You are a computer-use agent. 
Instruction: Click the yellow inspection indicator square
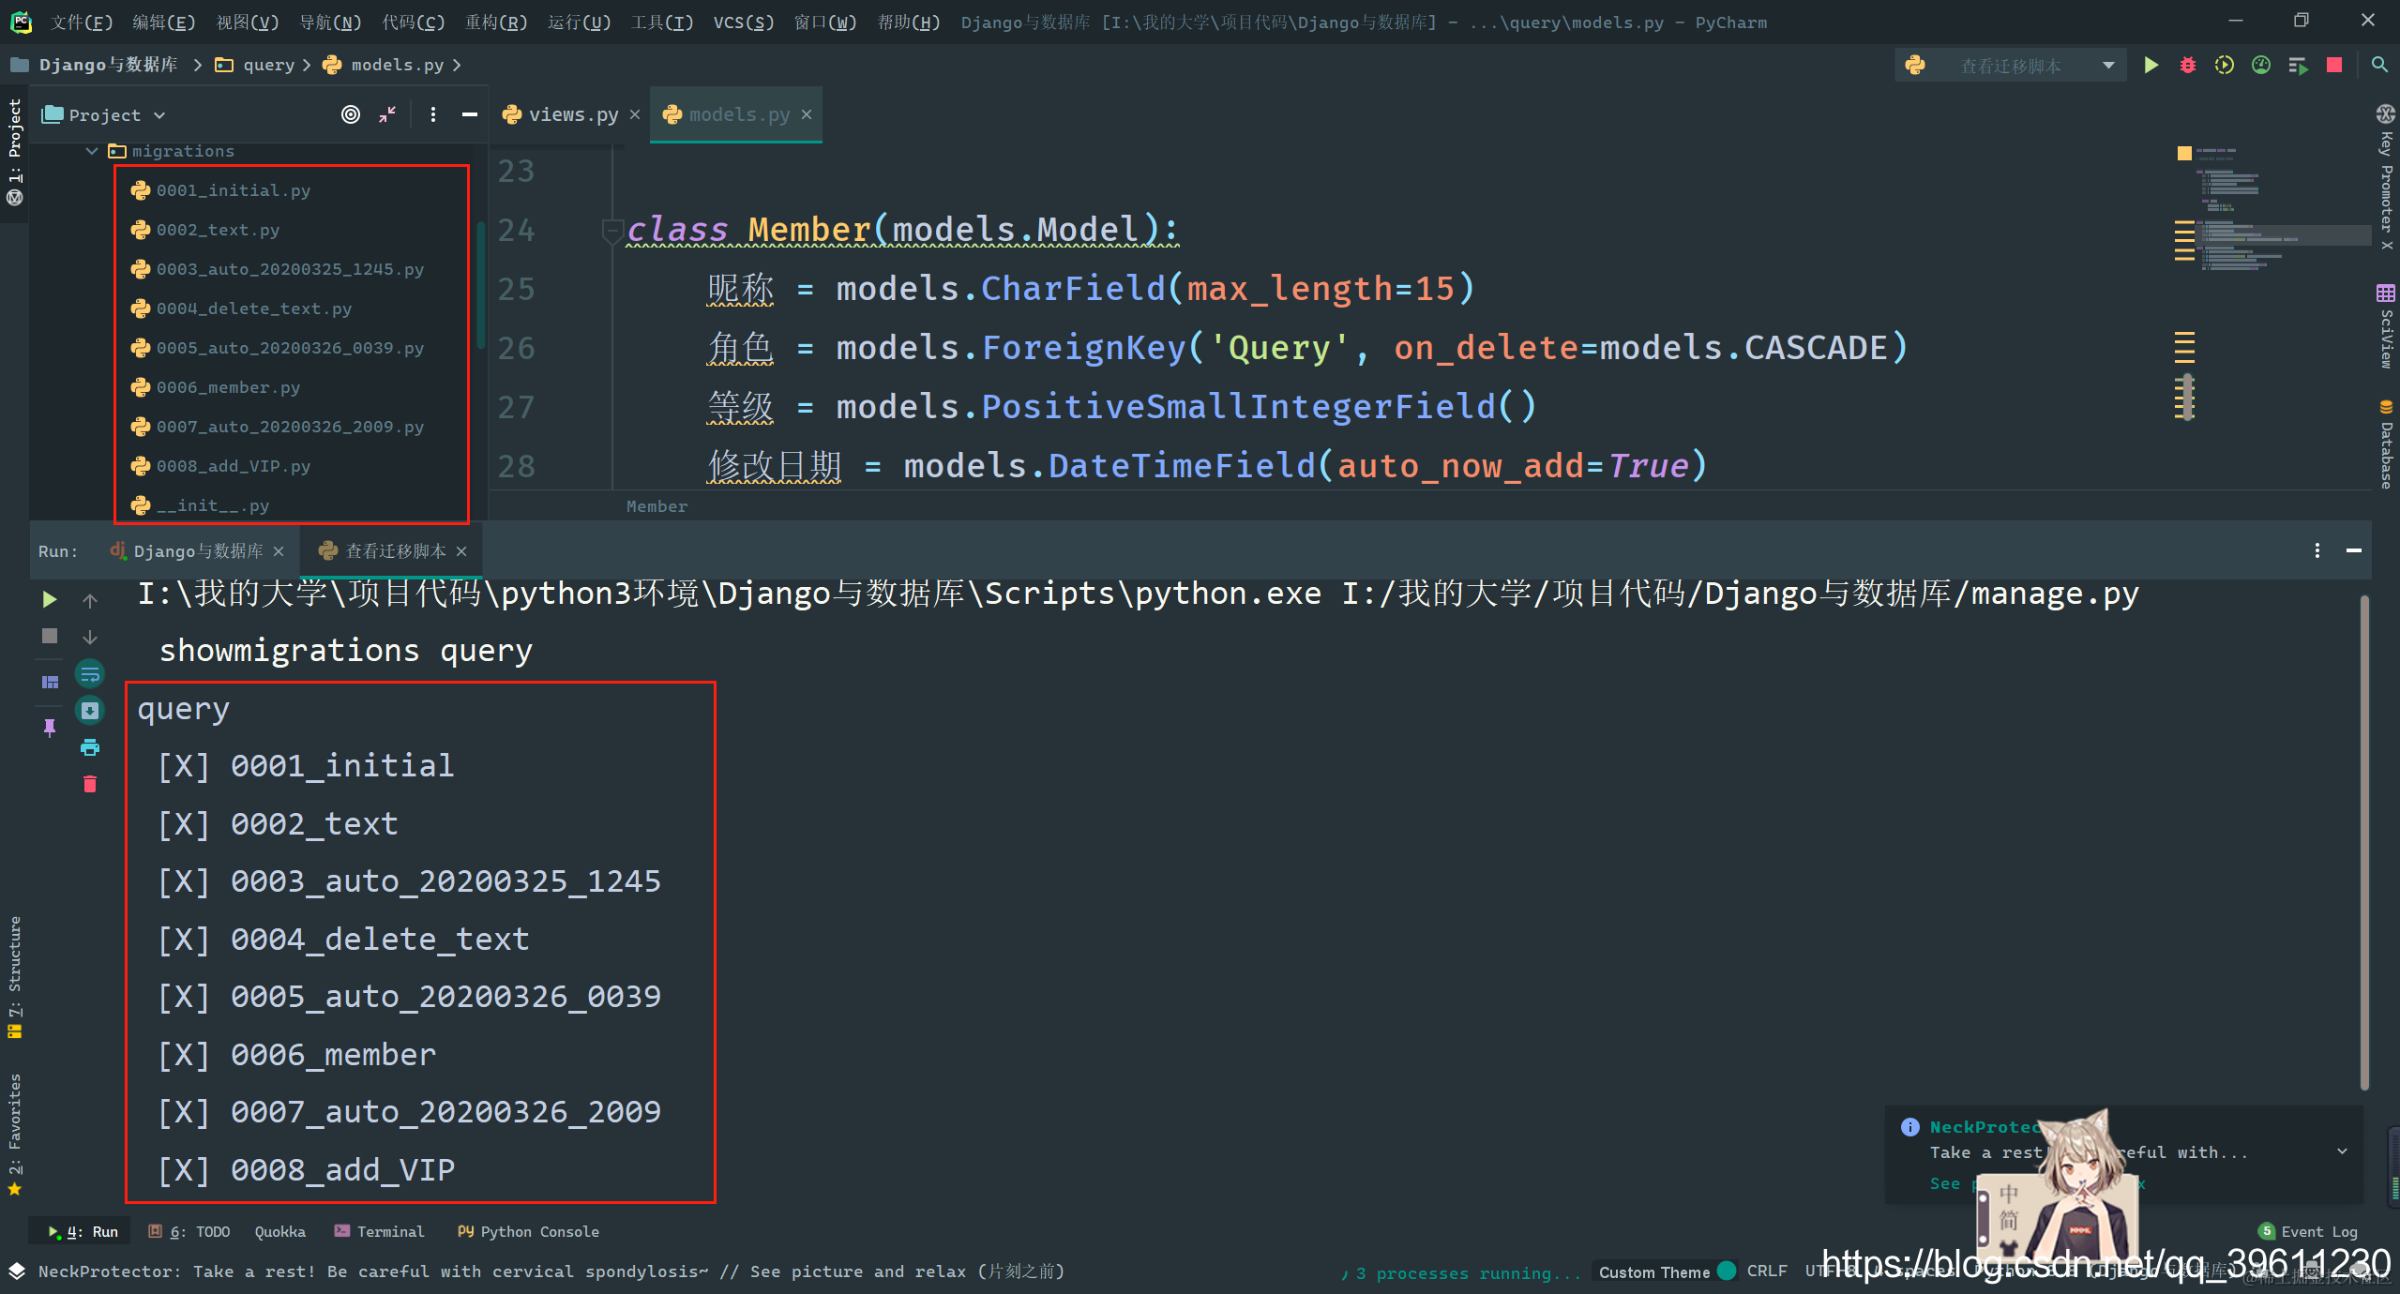click(x=2184, y=153)
